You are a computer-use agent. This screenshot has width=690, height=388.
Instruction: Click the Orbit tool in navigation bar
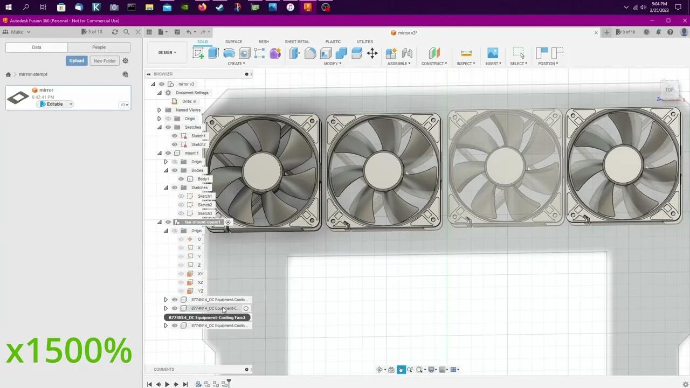point(380,369)
